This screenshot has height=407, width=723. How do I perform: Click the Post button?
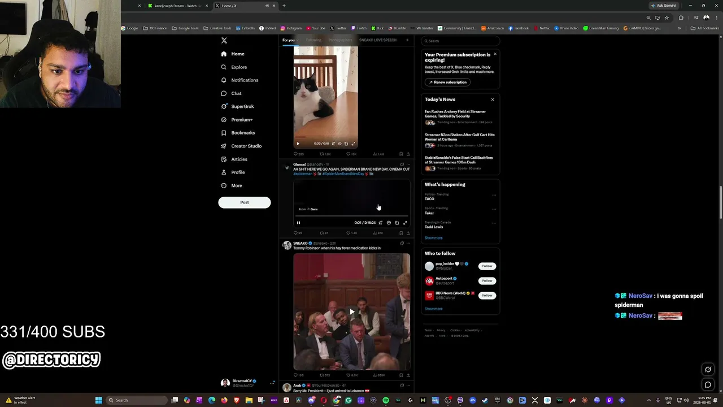(x=245, y=202)
